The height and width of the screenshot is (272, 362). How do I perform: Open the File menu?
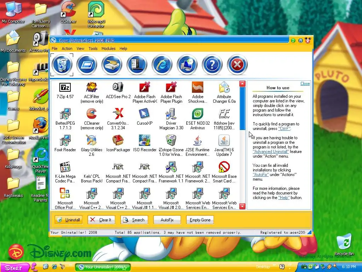tap(54, 49)
